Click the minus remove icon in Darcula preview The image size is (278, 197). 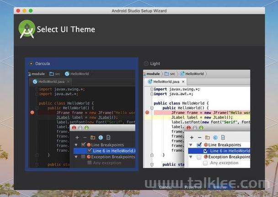click(x=85, y=138)
